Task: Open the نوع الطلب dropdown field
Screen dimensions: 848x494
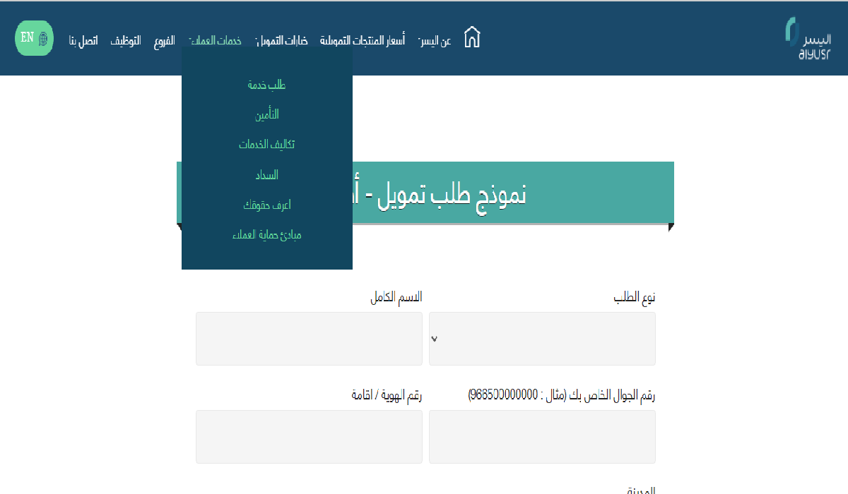Action: [542, 339]
